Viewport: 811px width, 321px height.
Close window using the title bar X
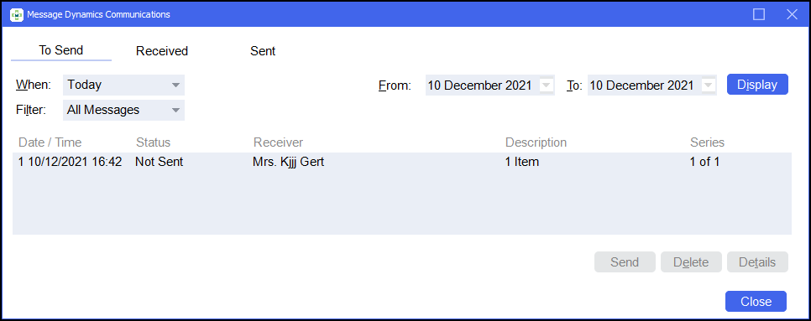792,14
